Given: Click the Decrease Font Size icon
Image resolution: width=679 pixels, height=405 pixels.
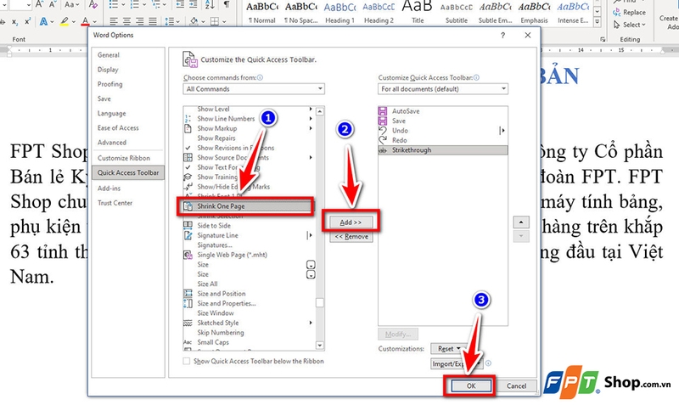Looking at the screenshot, I should tap(53, 4).
